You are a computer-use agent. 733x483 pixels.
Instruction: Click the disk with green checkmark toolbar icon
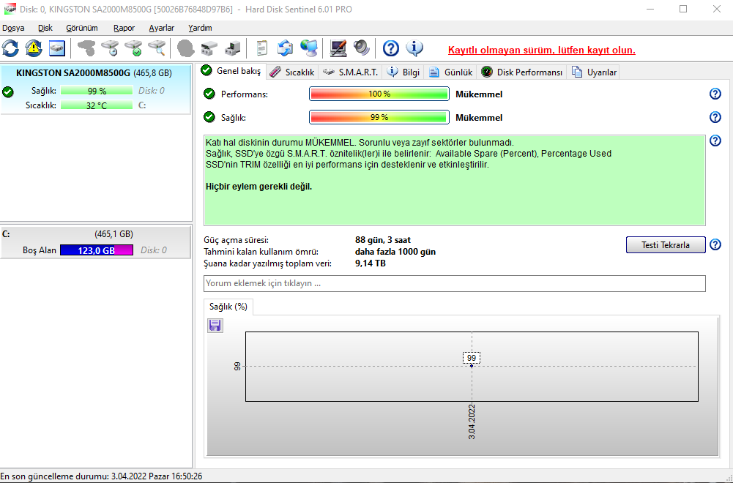133,48
